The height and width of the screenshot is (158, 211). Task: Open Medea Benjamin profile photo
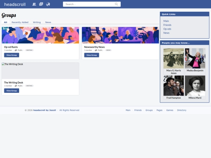(195, 59)
